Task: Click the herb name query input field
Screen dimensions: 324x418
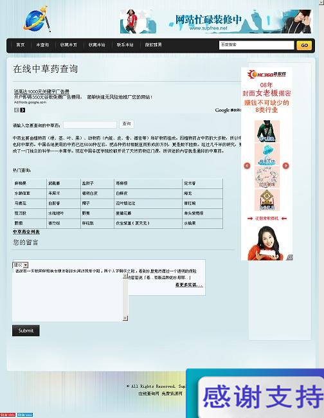Action: click(x=90, y=125)
